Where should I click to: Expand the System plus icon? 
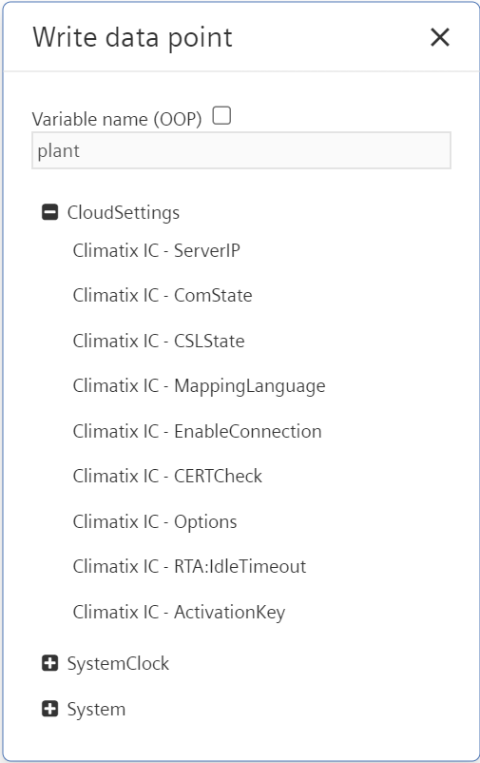pos(50,709)
